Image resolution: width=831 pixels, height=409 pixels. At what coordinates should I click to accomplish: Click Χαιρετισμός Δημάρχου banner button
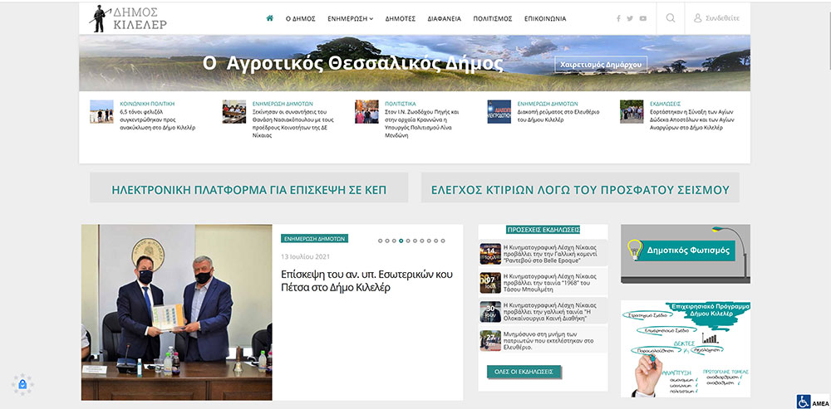(x=601, y=65)
